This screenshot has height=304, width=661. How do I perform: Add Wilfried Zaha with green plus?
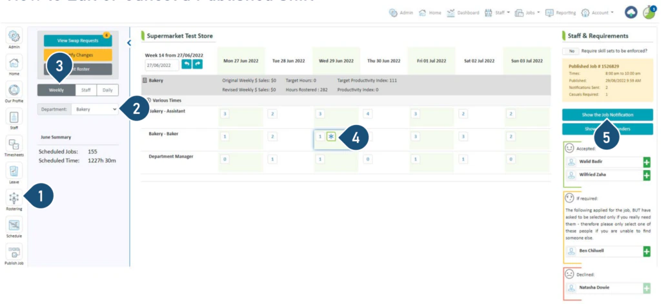(647, 175)
